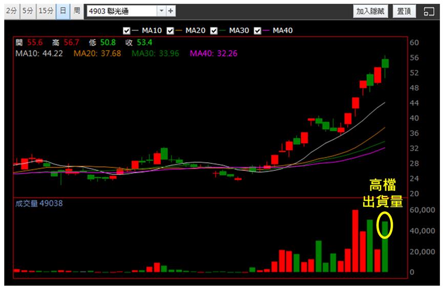Disable the MA40 line checkbox
The width and height of the screenshot is (443, 288).
click(258, 31)
